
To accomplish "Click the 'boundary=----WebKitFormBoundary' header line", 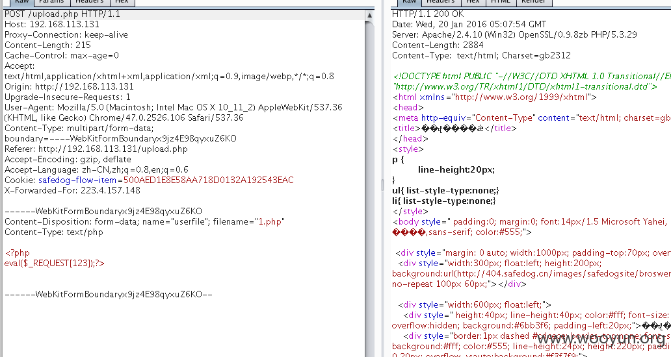I will (x=120, y=139).
